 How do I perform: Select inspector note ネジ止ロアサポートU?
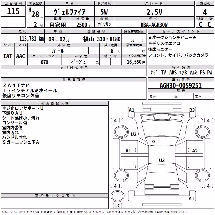[23, 108]
